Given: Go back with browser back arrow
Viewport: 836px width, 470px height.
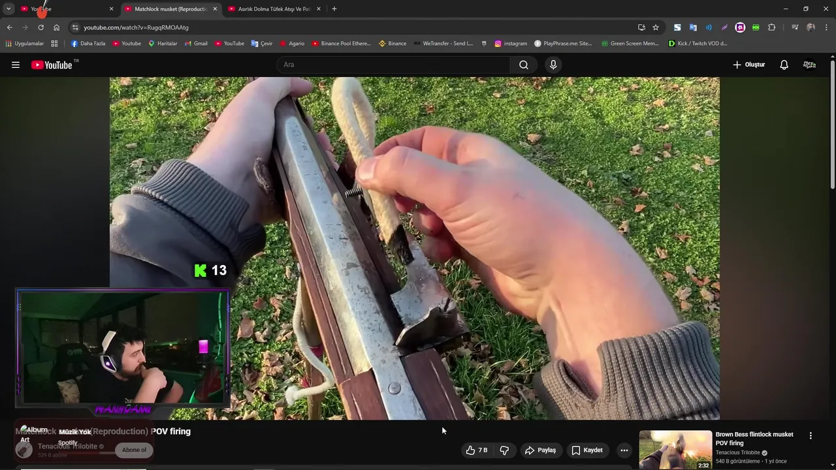Looking at the screenshot, I should tap(9, 27).
